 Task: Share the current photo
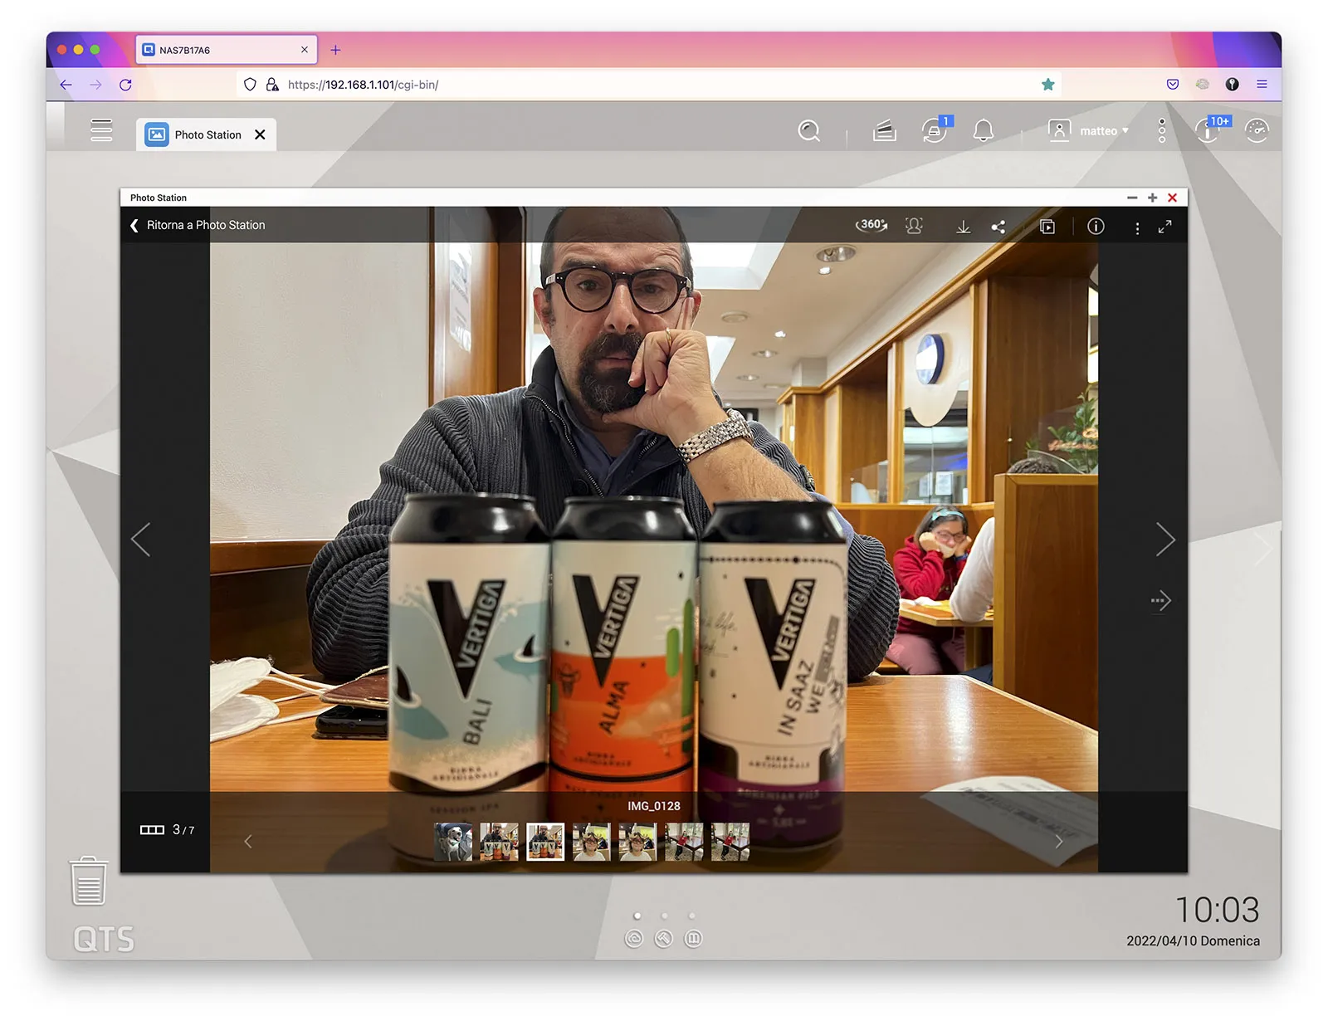click(998, 227)
